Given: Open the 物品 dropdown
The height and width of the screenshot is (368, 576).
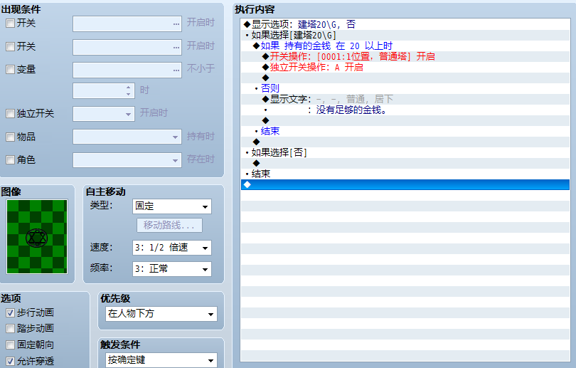Looking at the screenshot, I should click(x=127, y=137).
